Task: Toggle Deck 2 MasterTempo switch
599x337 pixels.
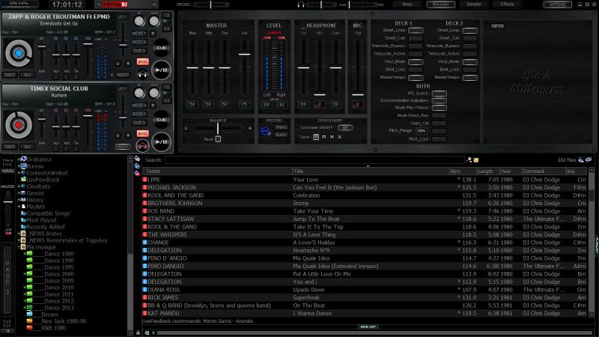Action: click(x=470, y=78)
